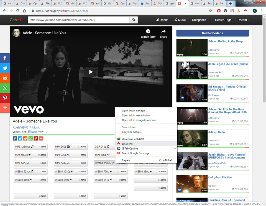Click the GenYT logo
The height and width of the screenshot is (206, 266).
16,20
